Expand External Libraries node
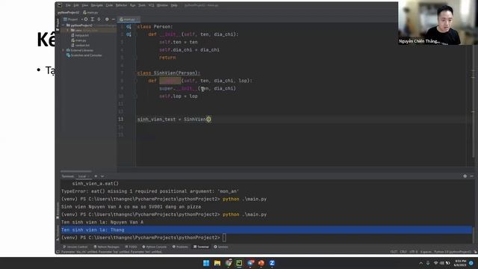The height and width of the screenshot is (269, 478). (63, 50)
